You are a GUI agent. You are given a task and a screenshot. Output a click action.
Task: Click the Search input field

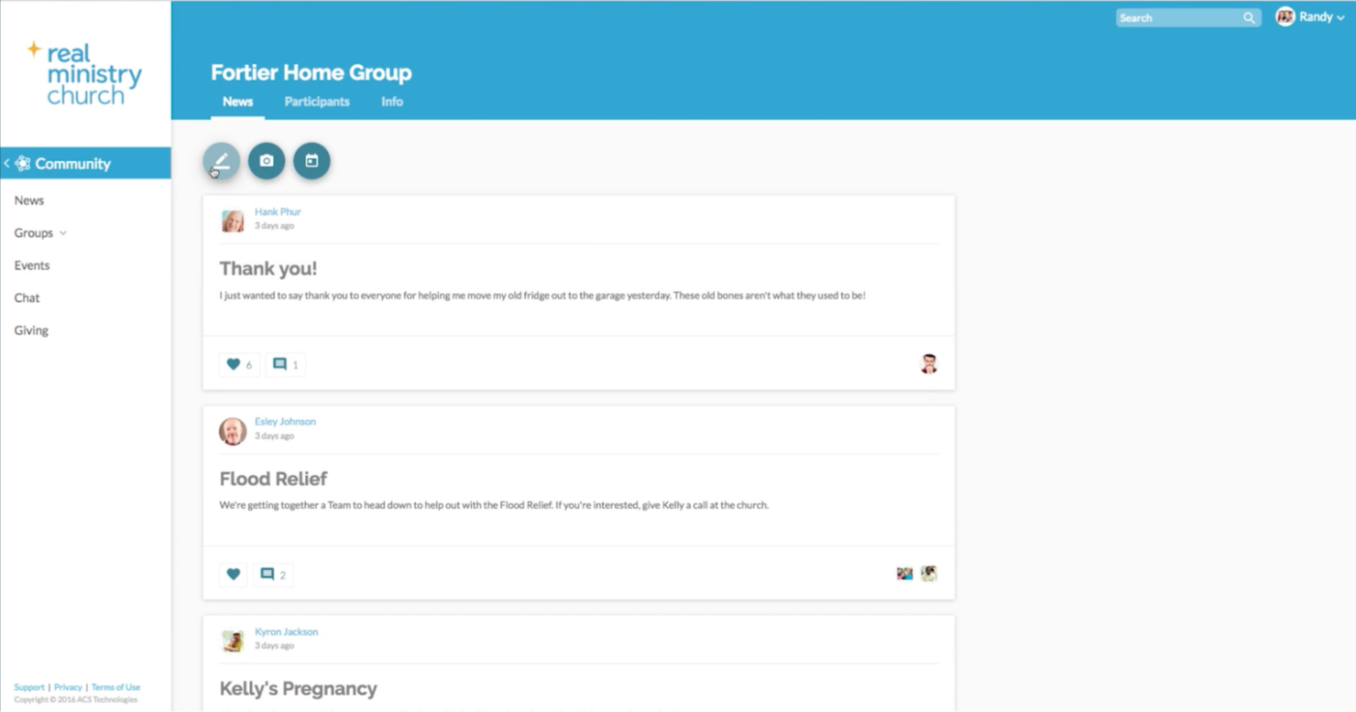[x=1177, y=17]
